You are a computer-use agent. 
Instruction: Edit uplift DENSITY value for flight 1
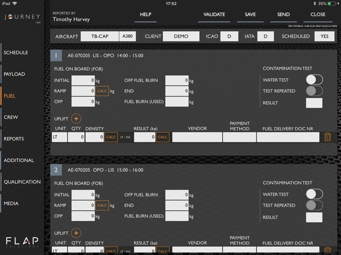95,137
